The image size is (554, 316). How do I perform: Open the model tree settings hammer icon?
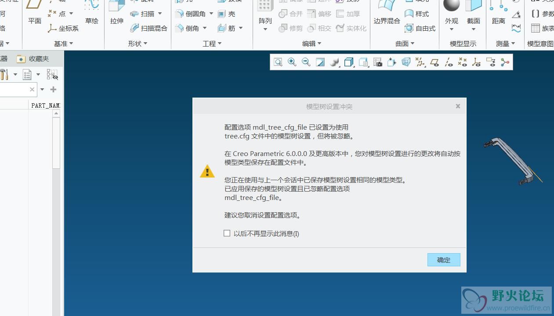(4, 74)
